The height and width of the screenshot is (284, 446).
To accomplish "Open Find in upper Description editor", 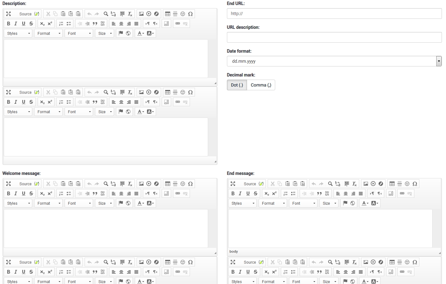I will pyautogui.click(x=106, y=14).
